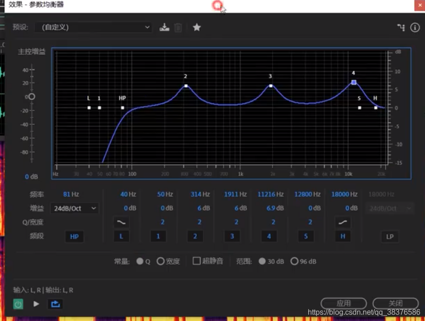Viewport: 425px width, 321px height.
Task: Select control point 4 on the EQ curve
Action: point(354,82)
